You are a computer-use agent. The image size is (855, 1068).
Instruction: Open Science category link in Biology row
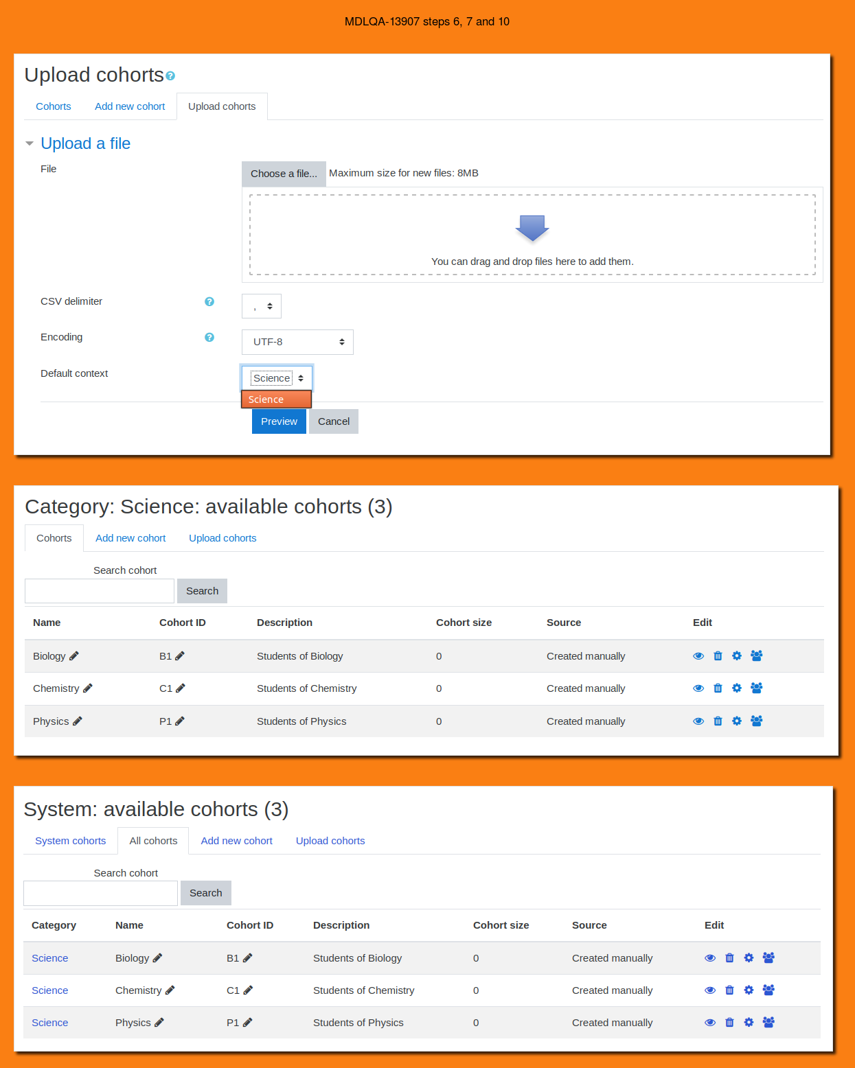(x=49, y=958)
